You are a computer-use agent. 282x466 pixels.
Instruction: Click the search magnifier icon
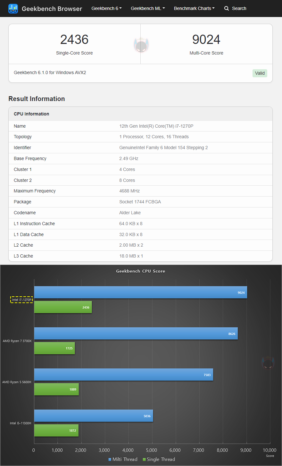(227, 8)
